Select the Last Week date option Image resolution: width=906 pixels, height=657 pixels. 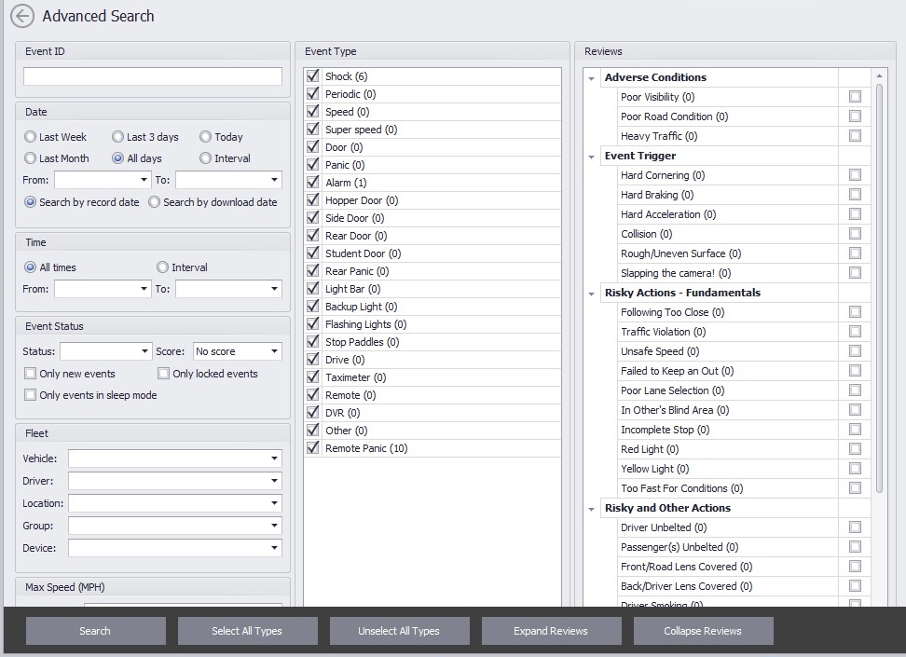coord(29,137)
